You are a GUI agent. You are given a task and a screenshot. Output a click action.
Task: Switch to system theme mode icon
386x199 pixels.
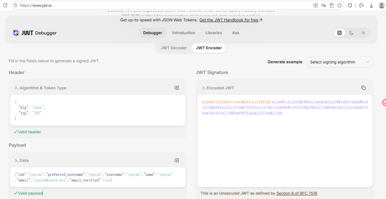340,33
